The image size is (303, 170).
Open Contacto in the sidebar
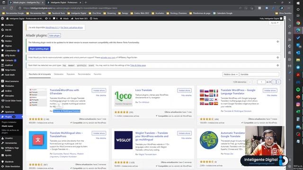(9, 60)
